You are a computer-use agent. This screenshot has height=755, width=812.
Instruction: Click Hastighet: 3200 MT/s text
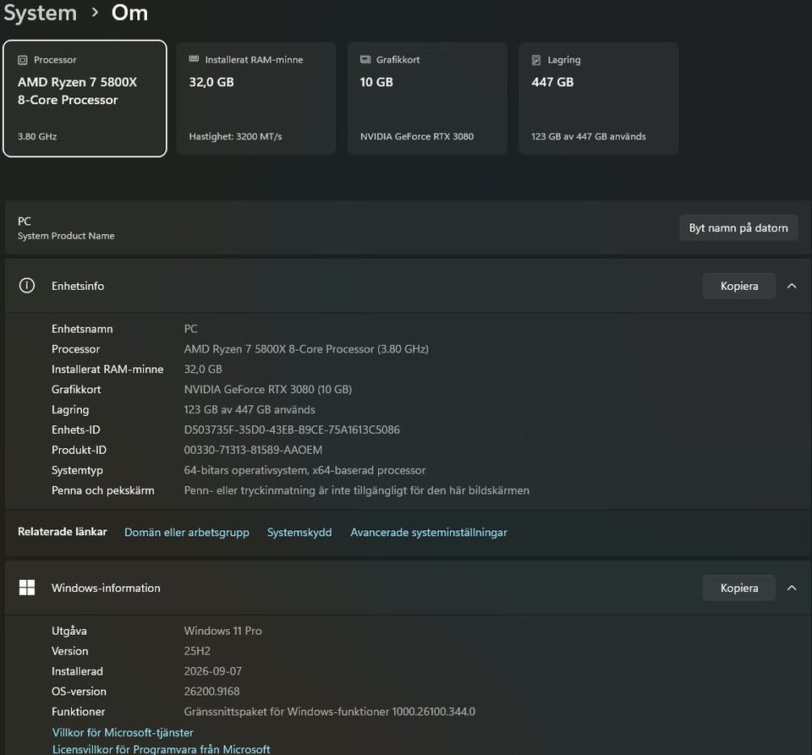point(235,136)
